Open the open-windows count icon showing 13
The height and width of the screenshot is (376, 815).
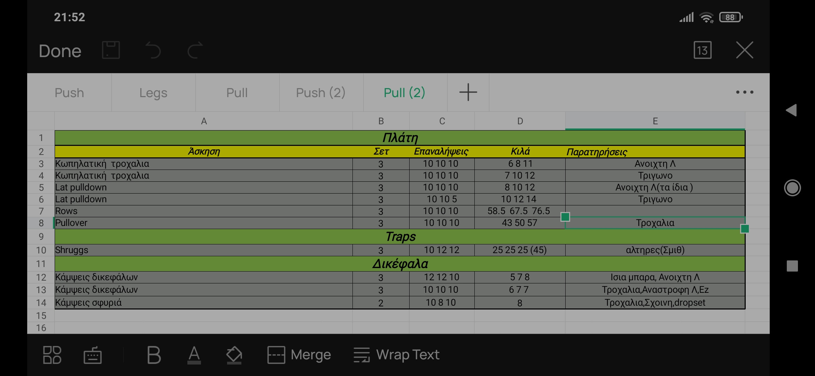[x=702, y=50]
